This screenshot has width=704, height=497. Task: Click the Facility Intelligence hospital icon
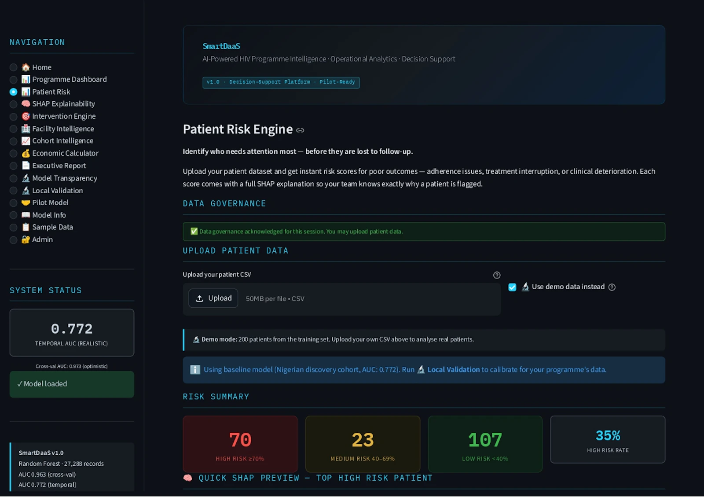(26, 129)
